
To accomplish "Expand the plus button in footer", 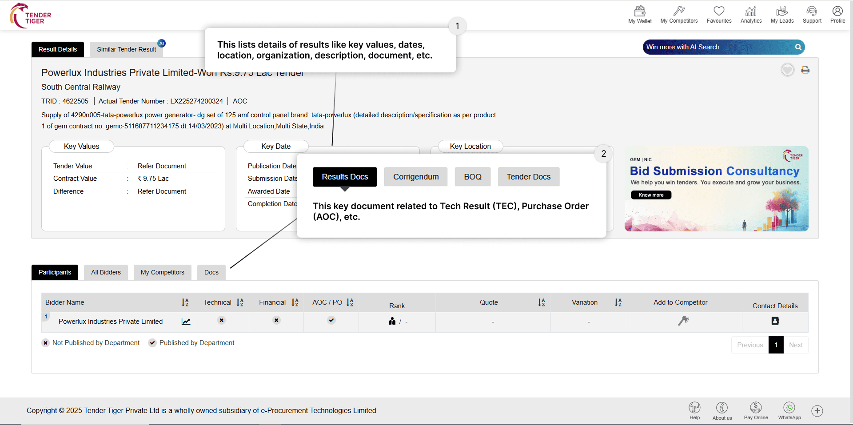I will point(817,411).
